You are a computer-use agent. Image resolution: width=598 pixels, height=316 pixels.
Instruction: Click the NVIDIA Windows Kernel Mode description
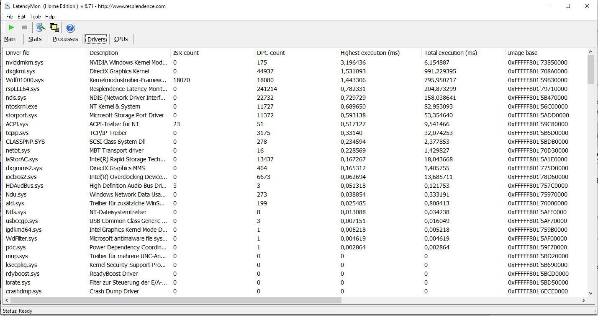128,62
